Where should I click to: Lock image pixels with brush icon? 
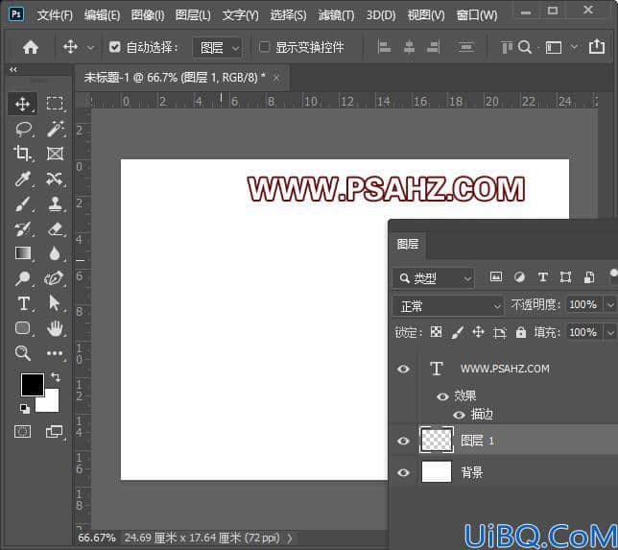coord(457,332)
